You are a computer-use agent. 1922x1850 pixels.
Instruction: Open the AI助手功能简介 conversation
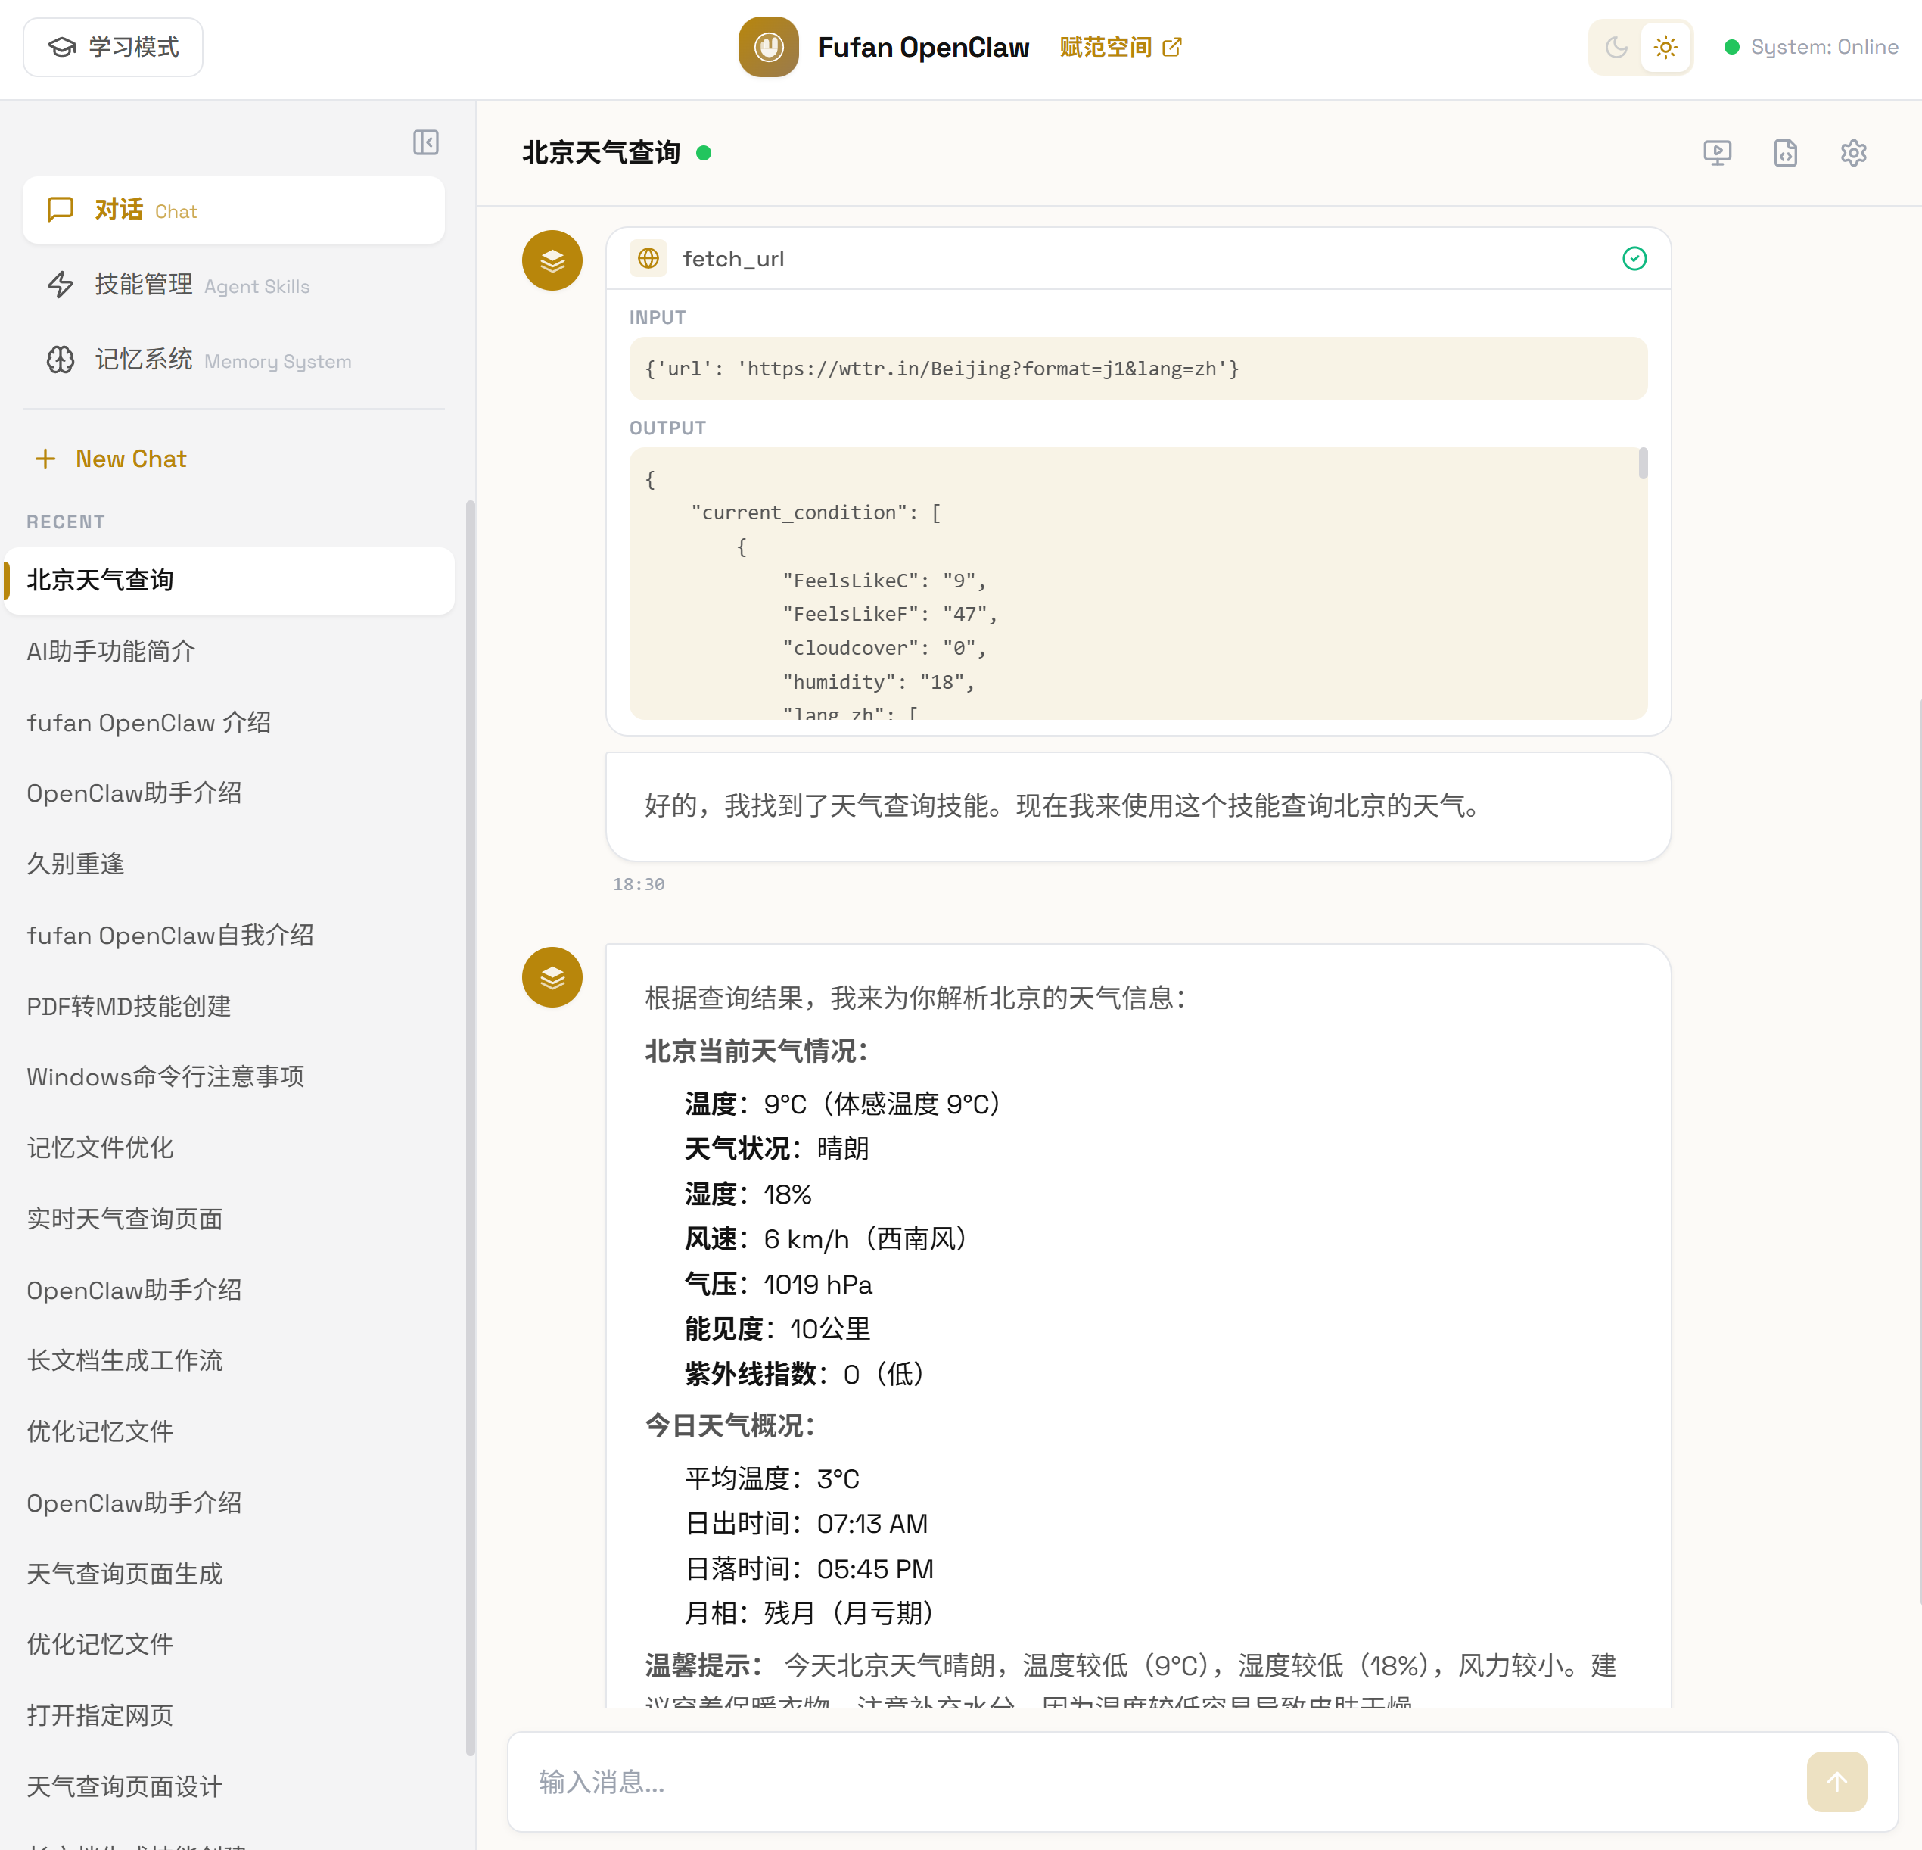pyautogui.click(x=229, y=651)
